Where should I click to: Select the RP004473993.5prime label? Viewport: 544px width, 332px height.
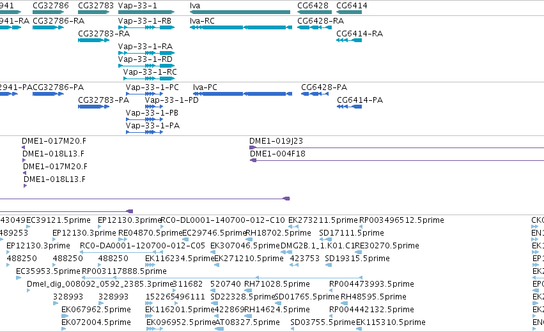coord(371,285)
